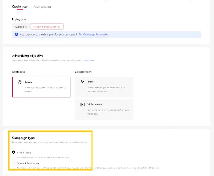This screenshot has width=214, height=176.
Task: Click the Campaign type heading
Action: tap(23, 138)
